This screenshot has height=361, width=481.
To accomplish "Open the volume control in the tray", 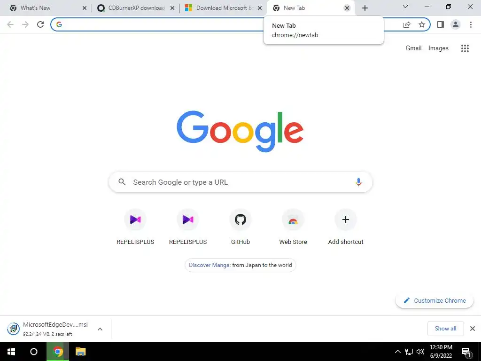I will 420,352.
